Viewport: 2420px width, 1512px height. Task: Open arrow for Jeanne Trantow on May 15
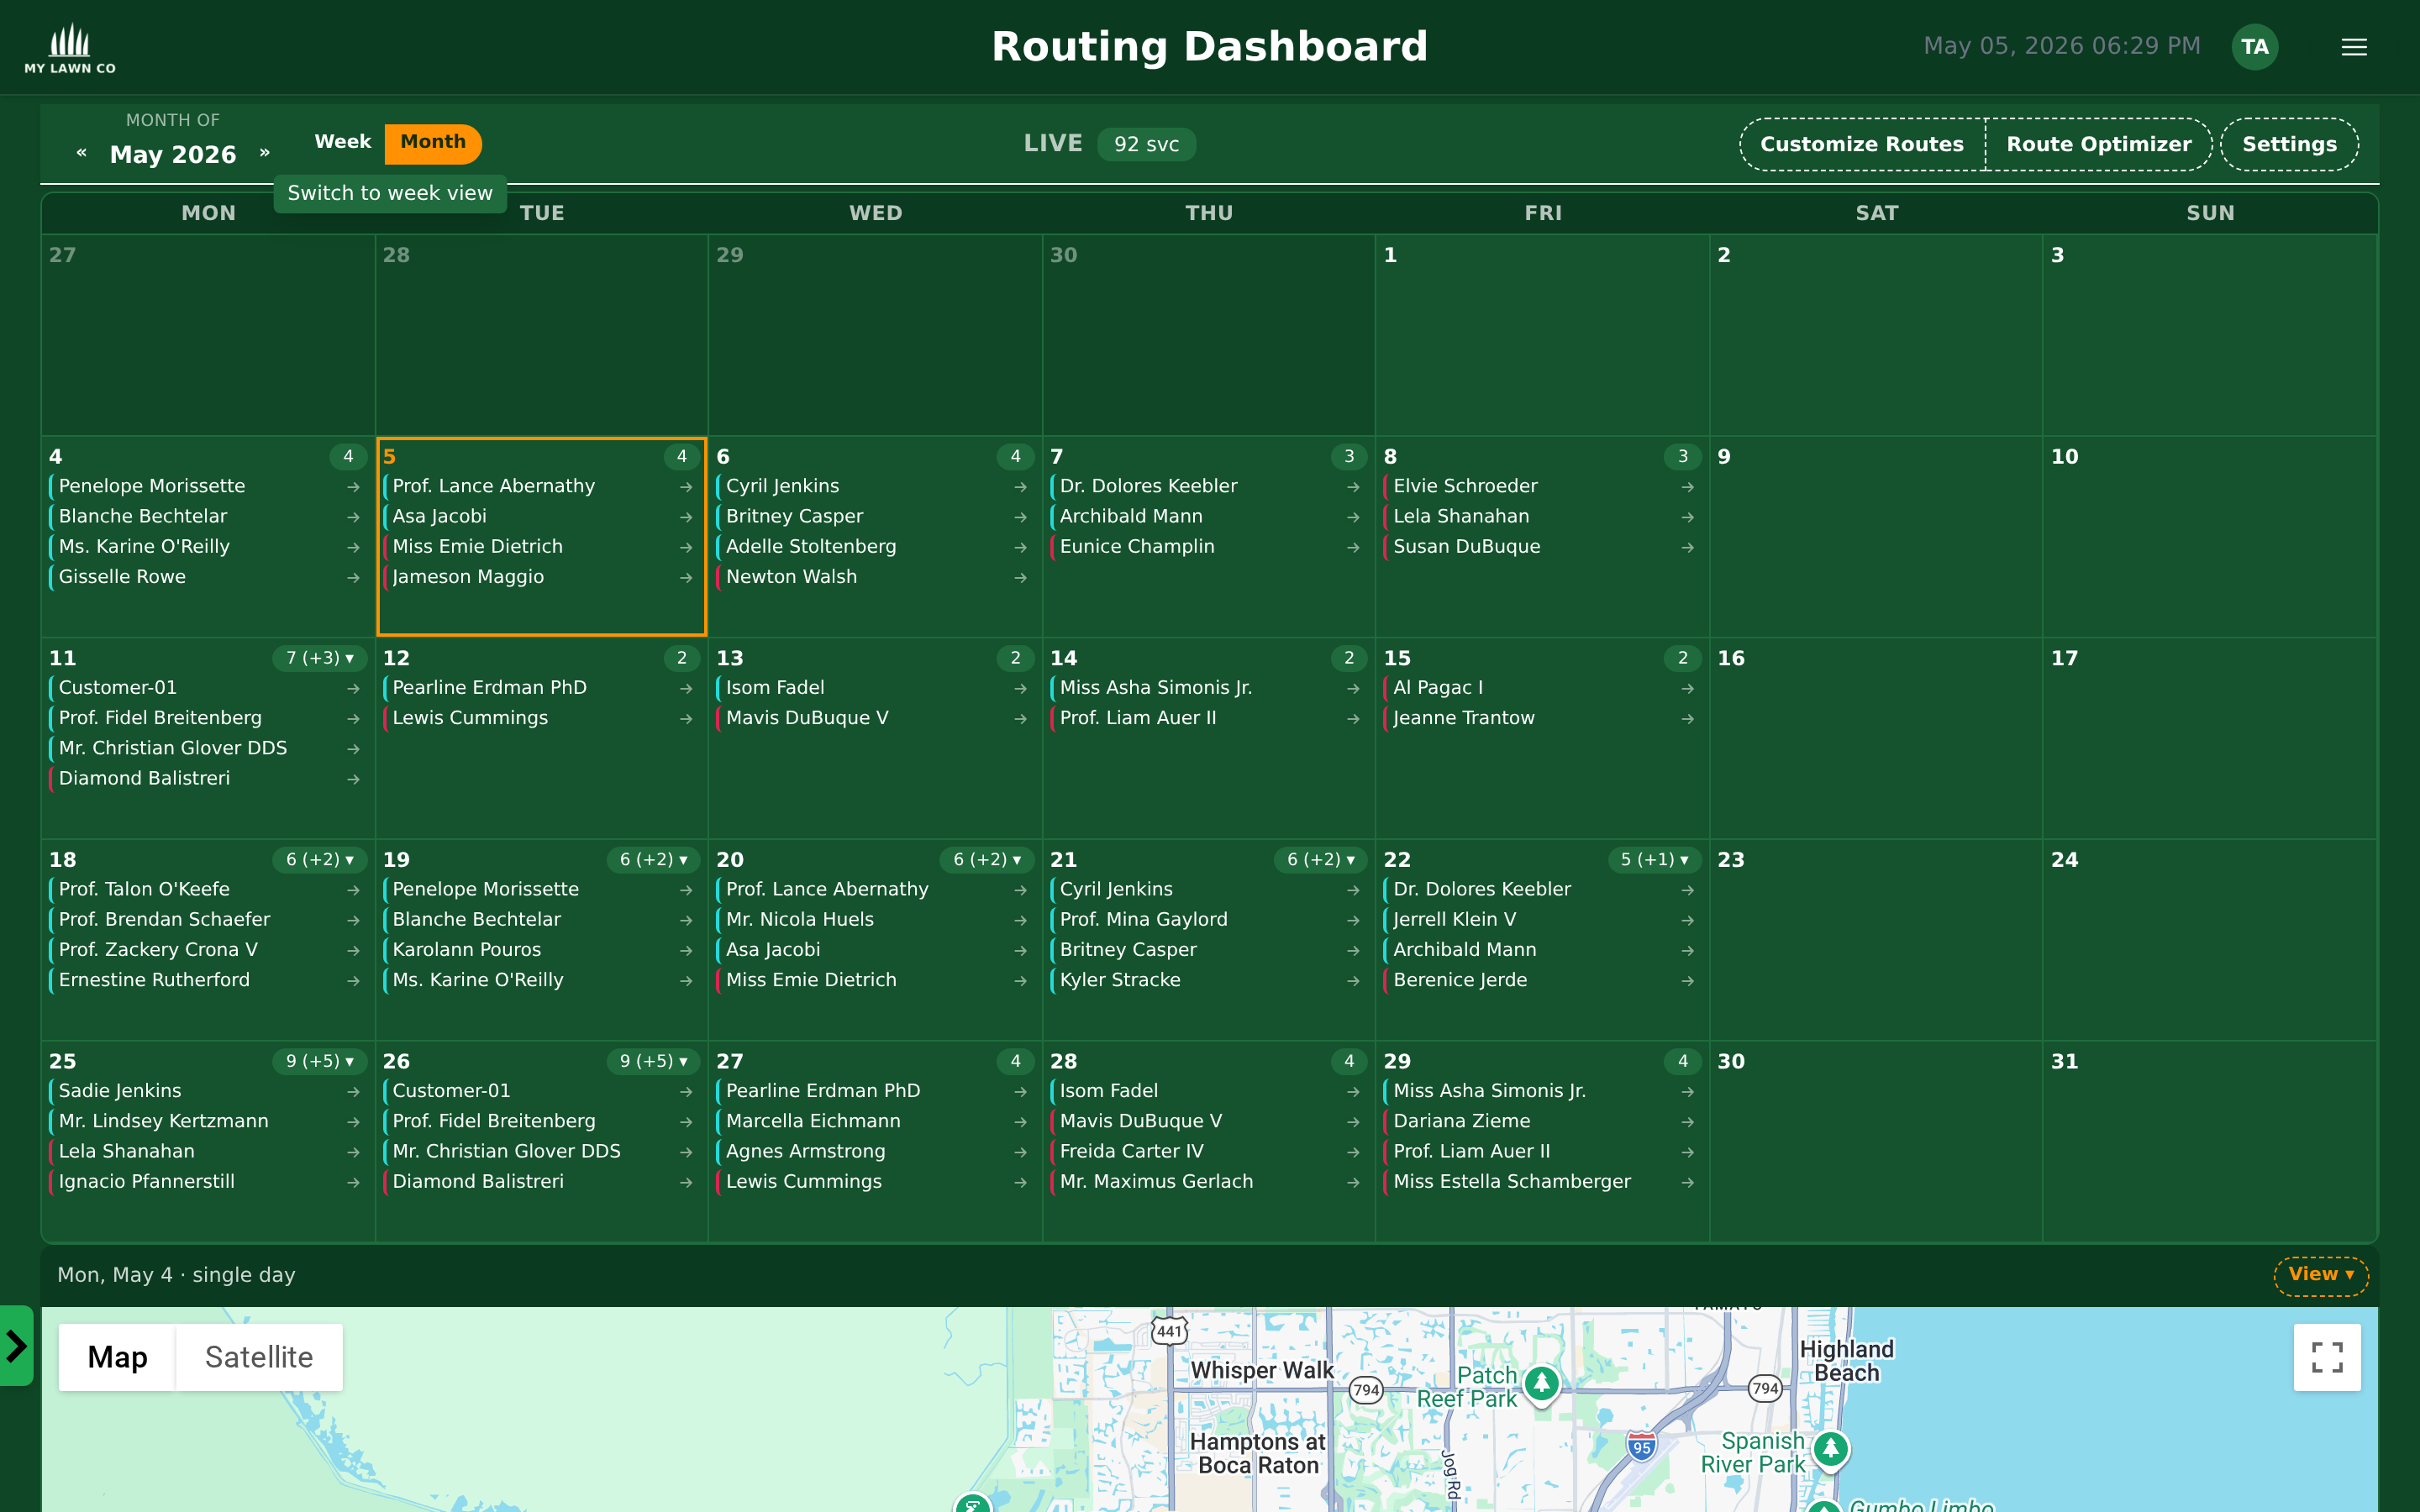[x=1687, y=719]
